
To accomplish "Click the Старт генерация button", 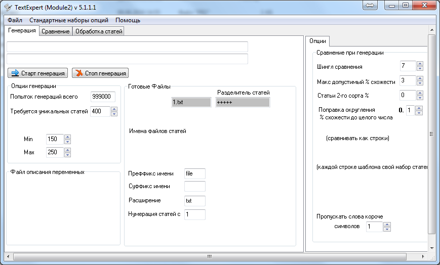I will (x=38, y=73).
